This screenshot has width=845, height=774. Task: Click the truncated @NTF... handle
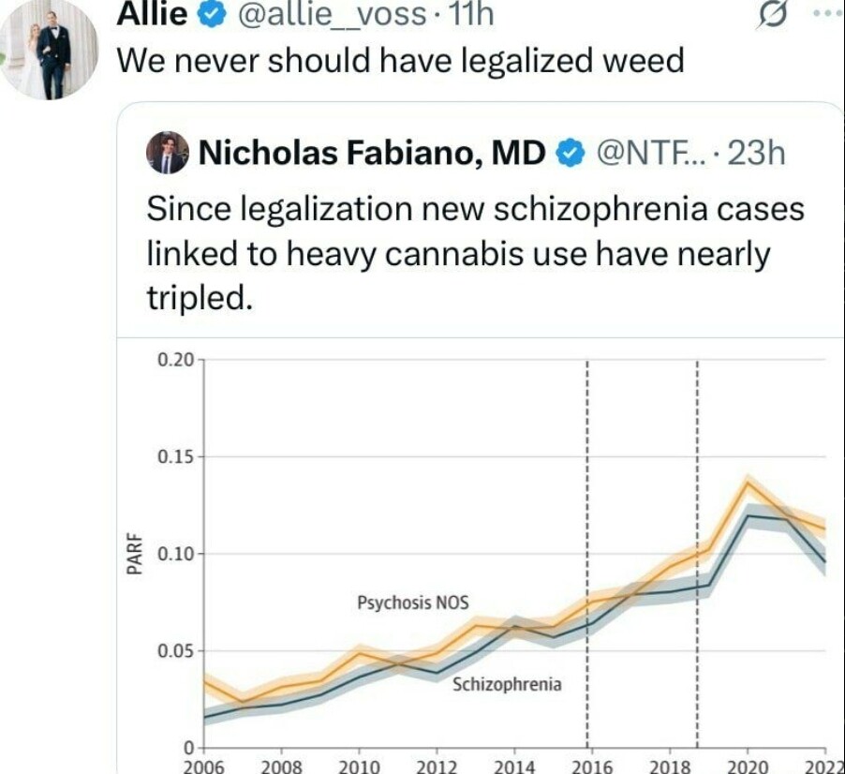coord(639,151)
